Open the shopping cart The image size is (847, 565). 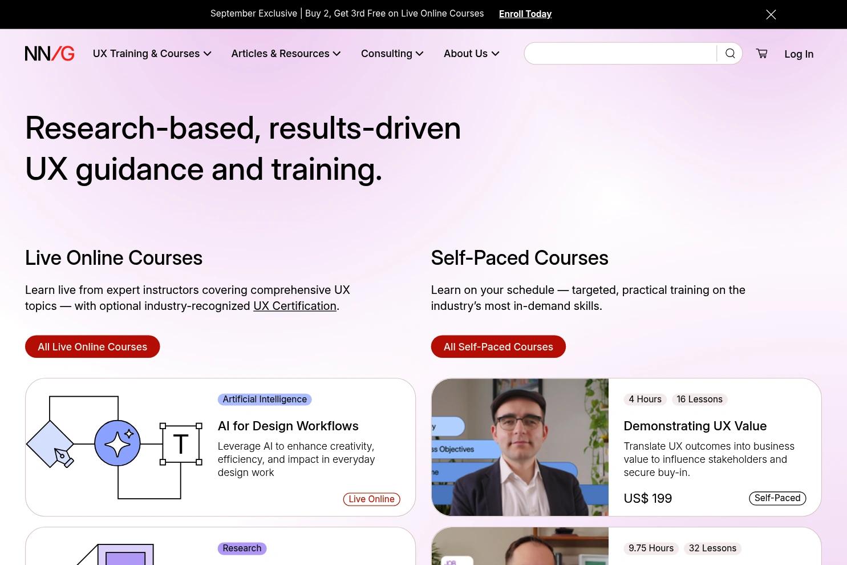[x=761, y=54]
